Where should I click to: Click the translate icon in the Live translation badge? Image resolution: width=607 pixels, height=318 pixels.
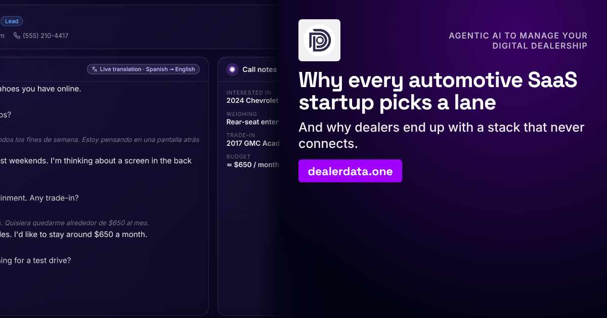click(94, 69)
